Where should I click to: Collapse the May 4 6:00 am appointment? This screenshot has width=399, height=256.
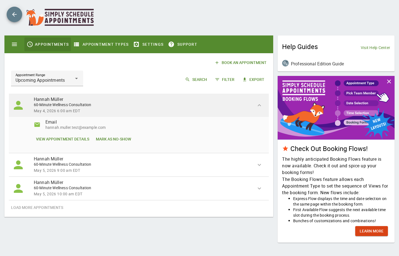coord(259,105)
